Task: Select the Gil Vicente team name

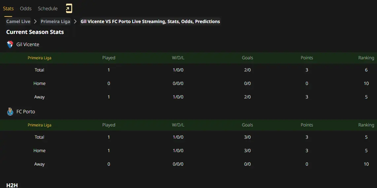Action: point(28,44)
